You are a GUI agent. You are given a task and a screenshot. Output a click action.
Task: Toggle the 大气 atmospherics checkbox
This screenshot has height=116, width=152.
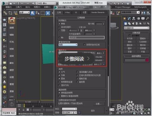pyautogui.click(x=59, y=72)
